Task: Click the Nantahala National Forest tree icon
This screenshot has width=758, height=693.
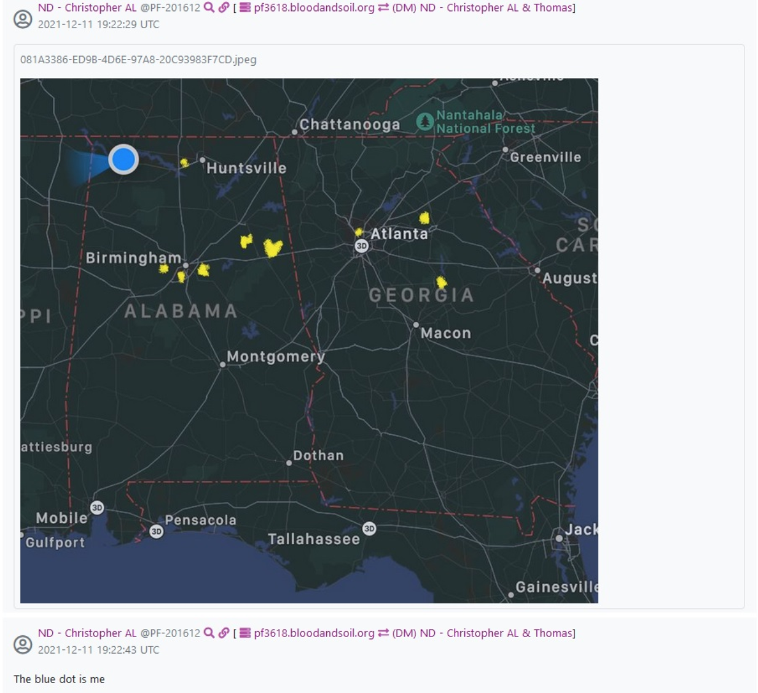Action: [424, 122]
